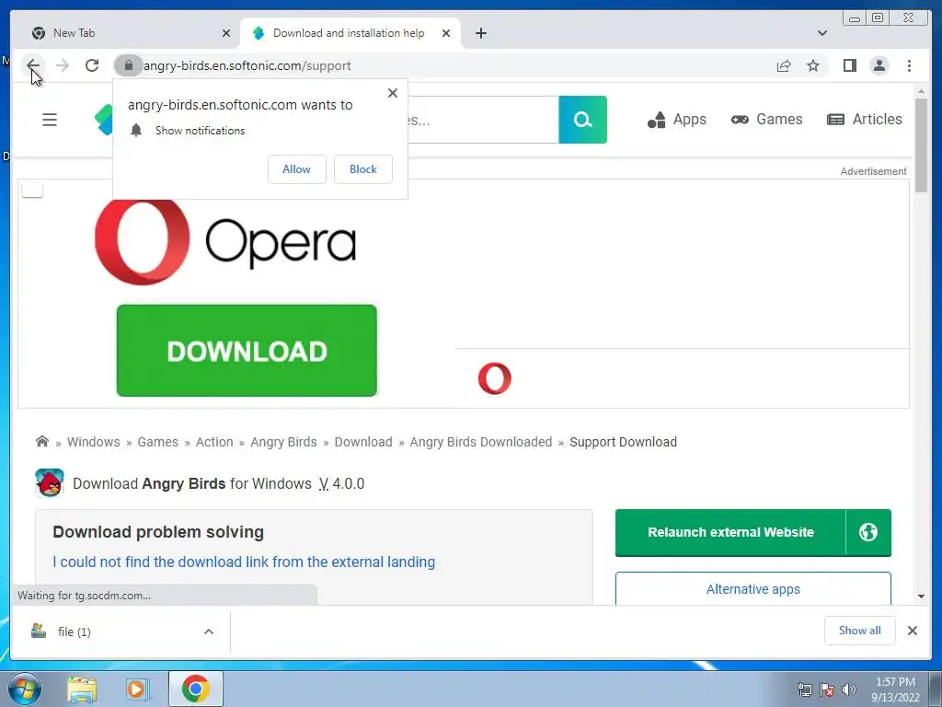Open Games breadcrumb link

pyautogui.click(x=157, y=442)
